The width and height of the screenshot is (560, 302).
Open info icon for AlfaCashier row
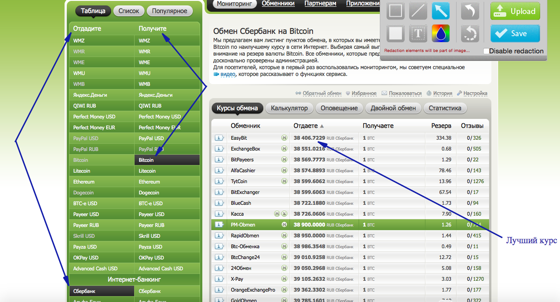pos(219,170)
